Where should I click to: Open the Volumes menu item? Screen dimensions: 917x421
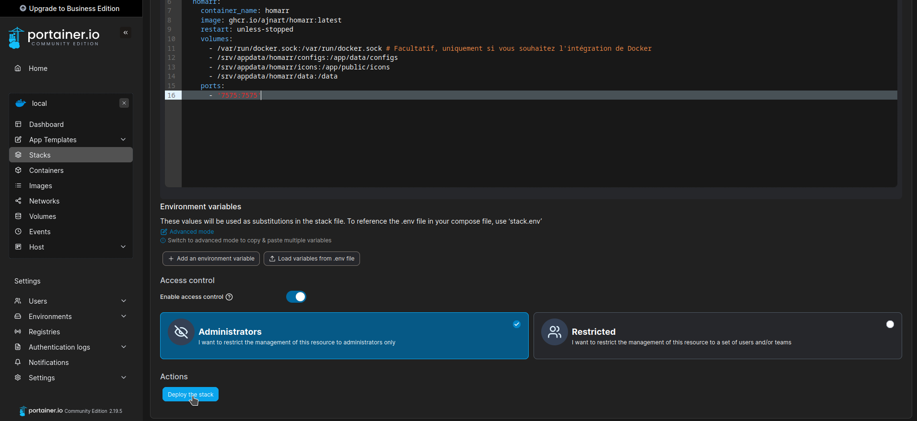click(71, 216)
